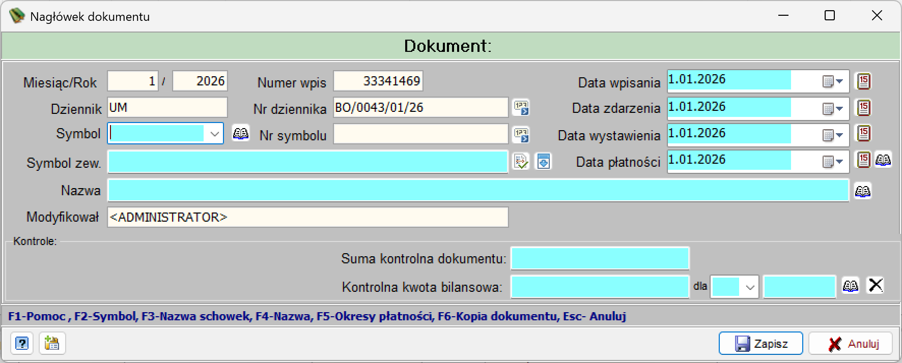This screenshot has width=902, height=363.
Task: Click the Suma kontrolna dokumentu field
Action: tap(600, 258)
